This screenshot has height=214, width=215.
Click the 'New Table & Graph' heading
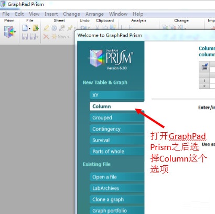[105, 82]
